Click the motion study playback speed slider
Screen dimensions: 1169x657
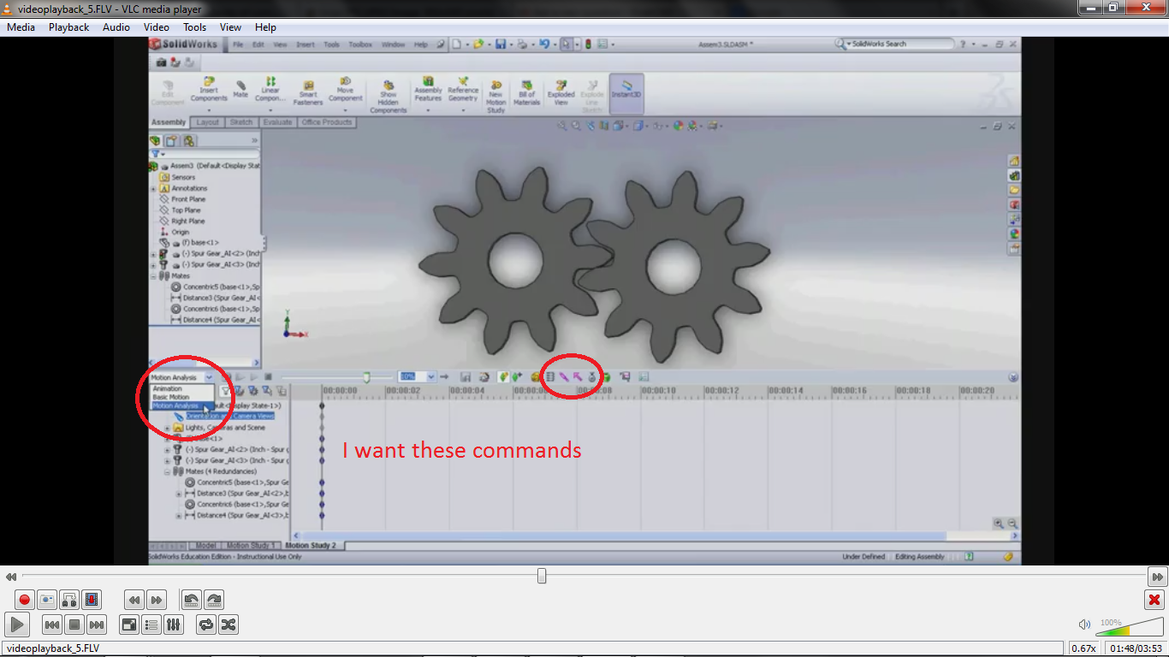click(x=366, y=377)
